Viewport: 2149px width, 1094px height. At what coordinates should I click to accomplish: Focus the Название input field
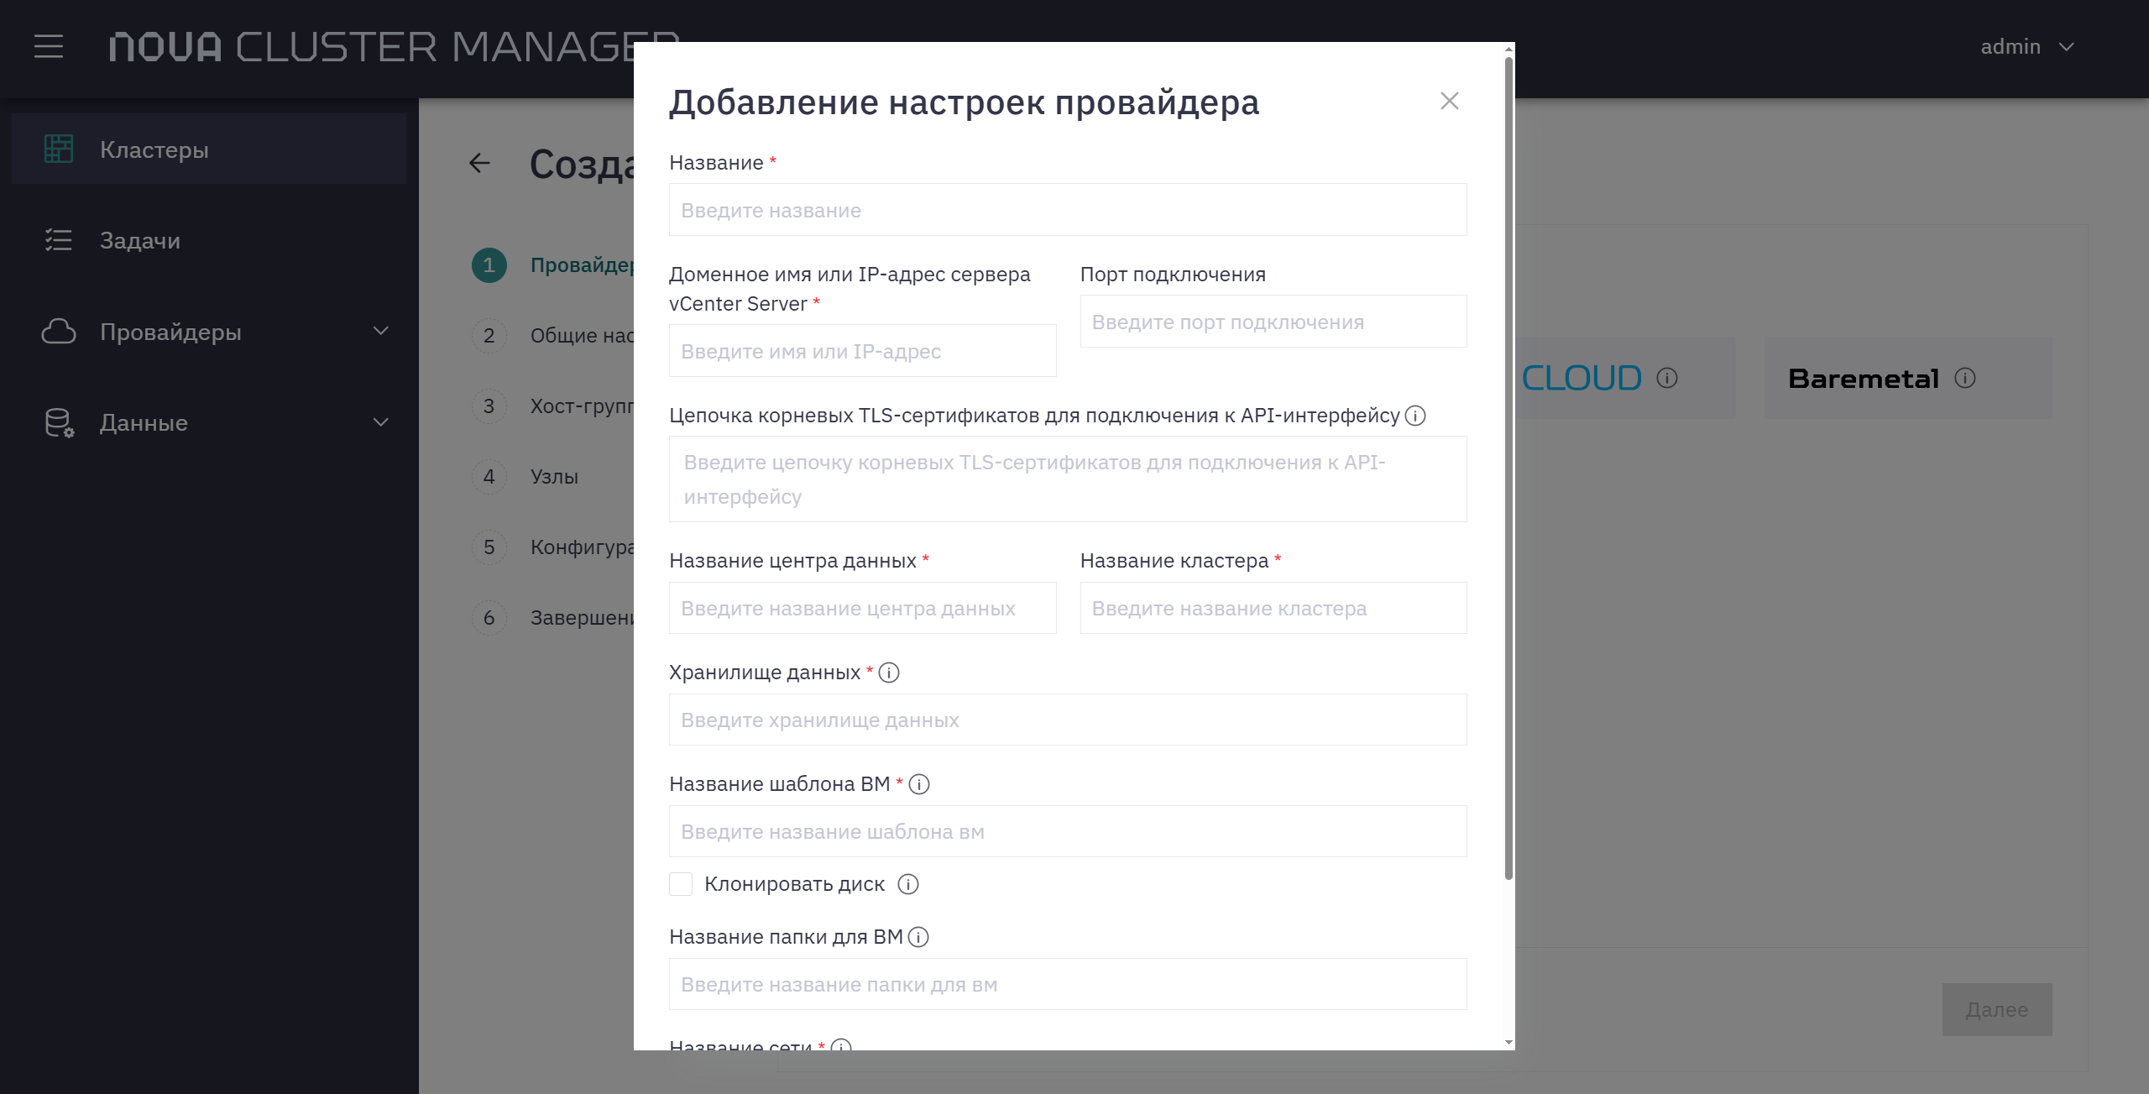pos(1068,210)
